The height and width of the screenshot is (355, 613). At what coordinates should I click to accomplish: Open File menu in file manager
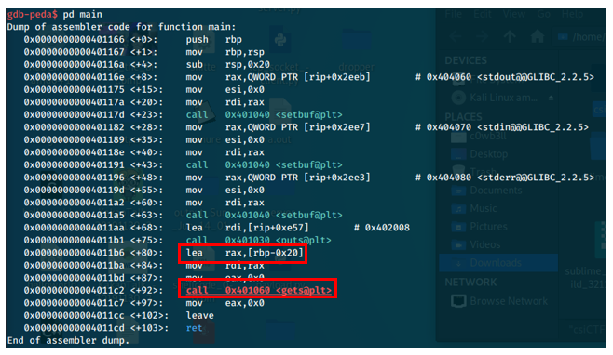pos(453,15)
